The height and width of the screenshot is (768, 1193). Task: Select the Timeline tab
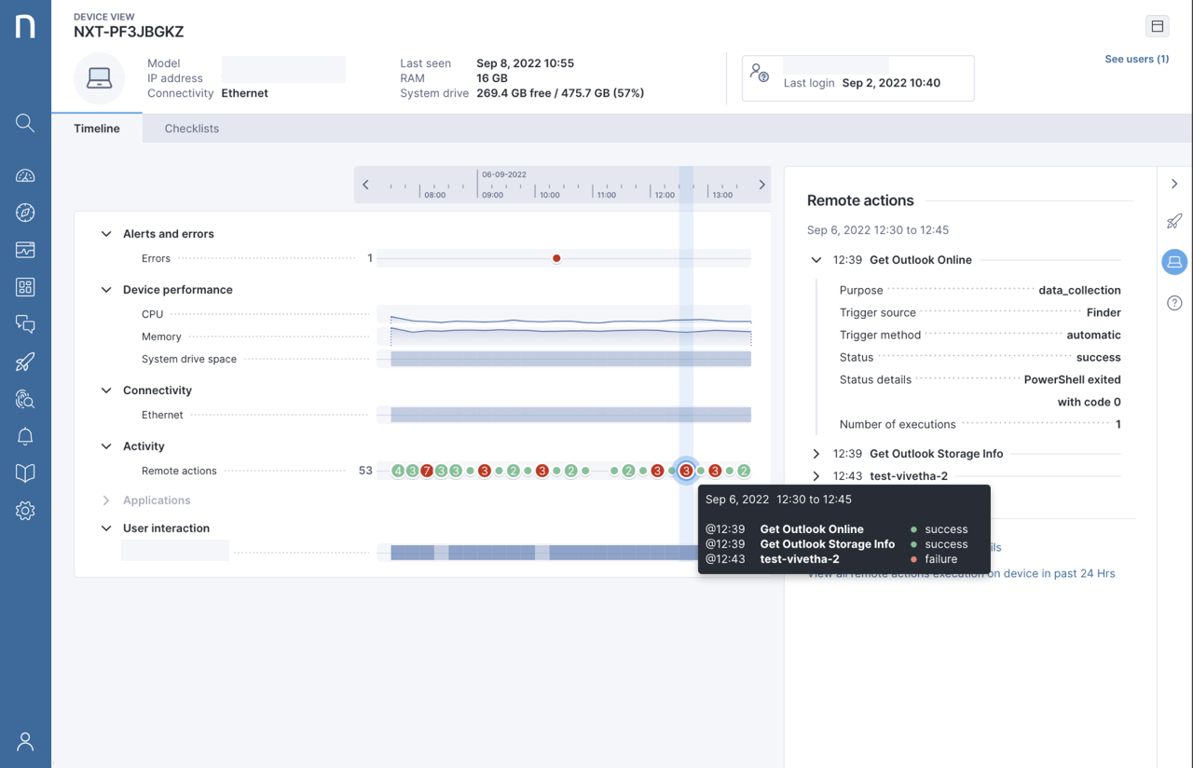(x=96, y=128)
